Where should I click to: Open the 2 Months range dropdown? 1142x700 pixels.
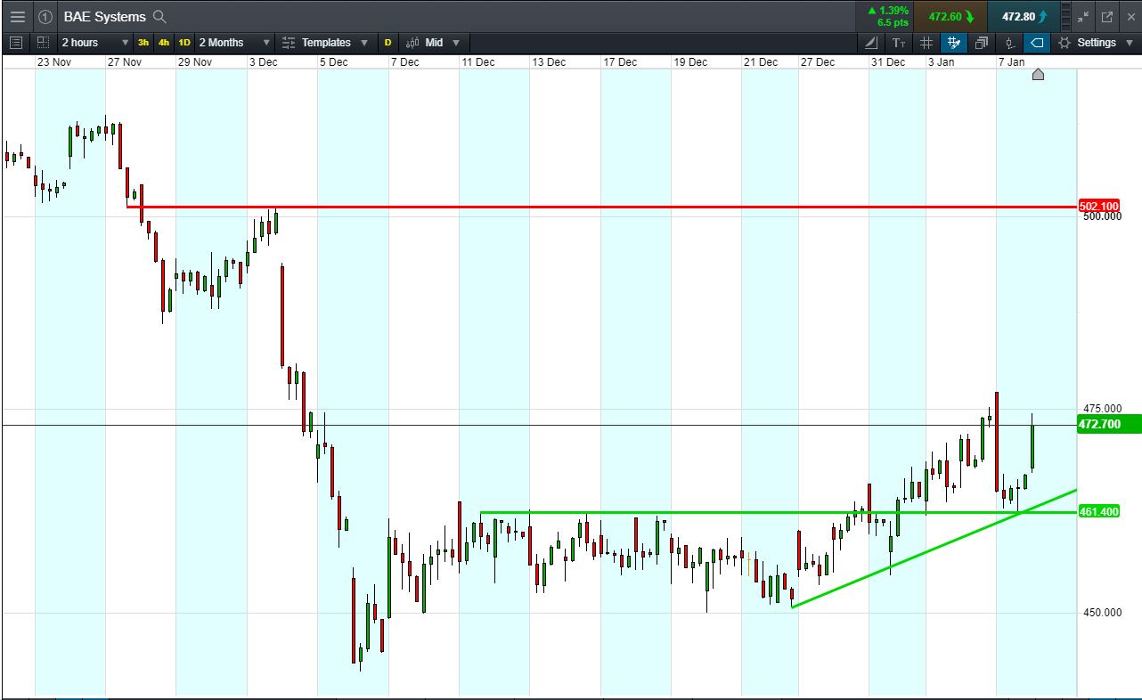(x=234, y=43)
